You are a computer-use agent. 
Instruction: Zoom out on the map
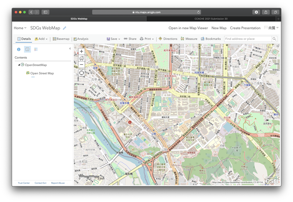[82, 64]
